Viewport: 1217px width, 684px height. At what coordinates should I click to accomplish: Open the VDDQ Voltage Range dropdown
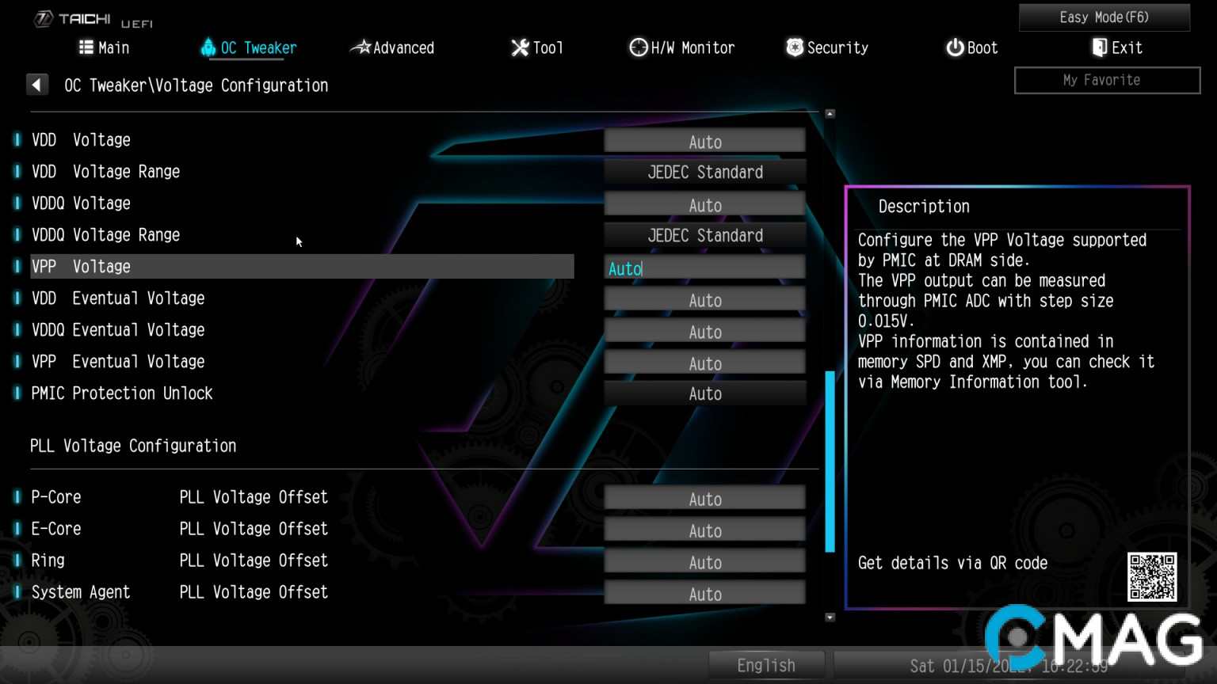tap(704, 236)
